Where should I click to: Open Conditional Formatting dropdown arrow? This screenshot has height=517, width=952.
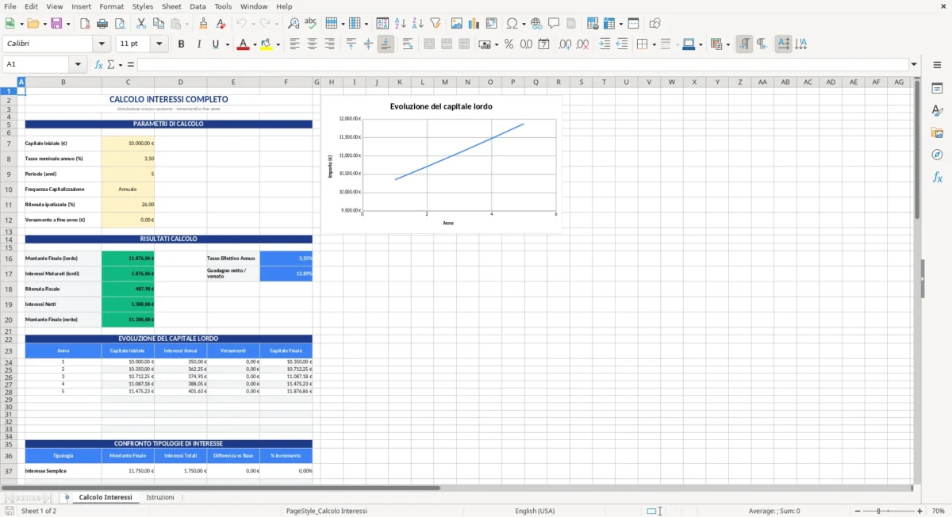click(727, 44)
